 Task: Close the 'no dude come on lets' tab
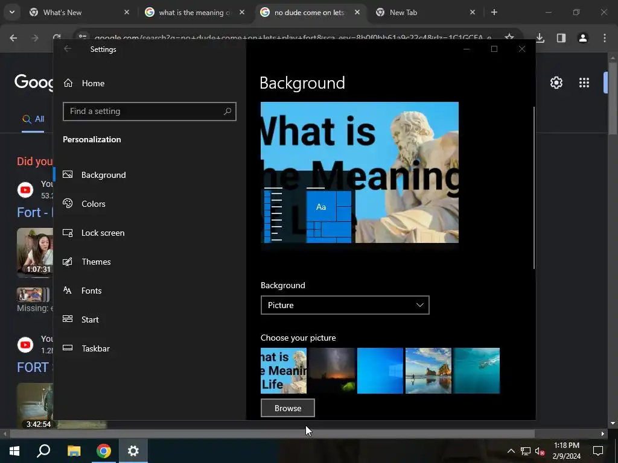tap(357, 13)
